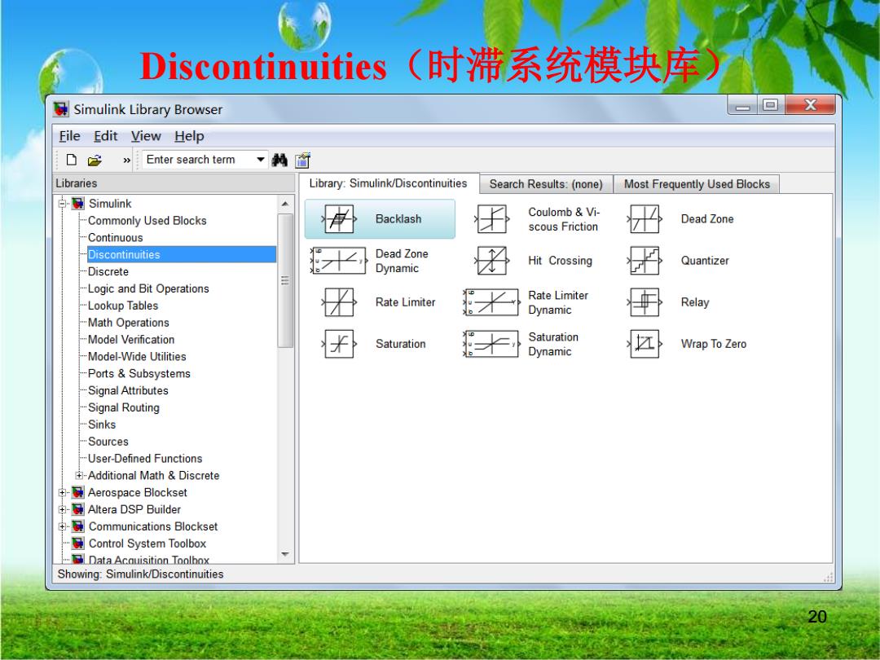The width and height of the screenshot is (880, 660).
Task: Click the Wrap To Zero block label
Action: coord(713,344)
